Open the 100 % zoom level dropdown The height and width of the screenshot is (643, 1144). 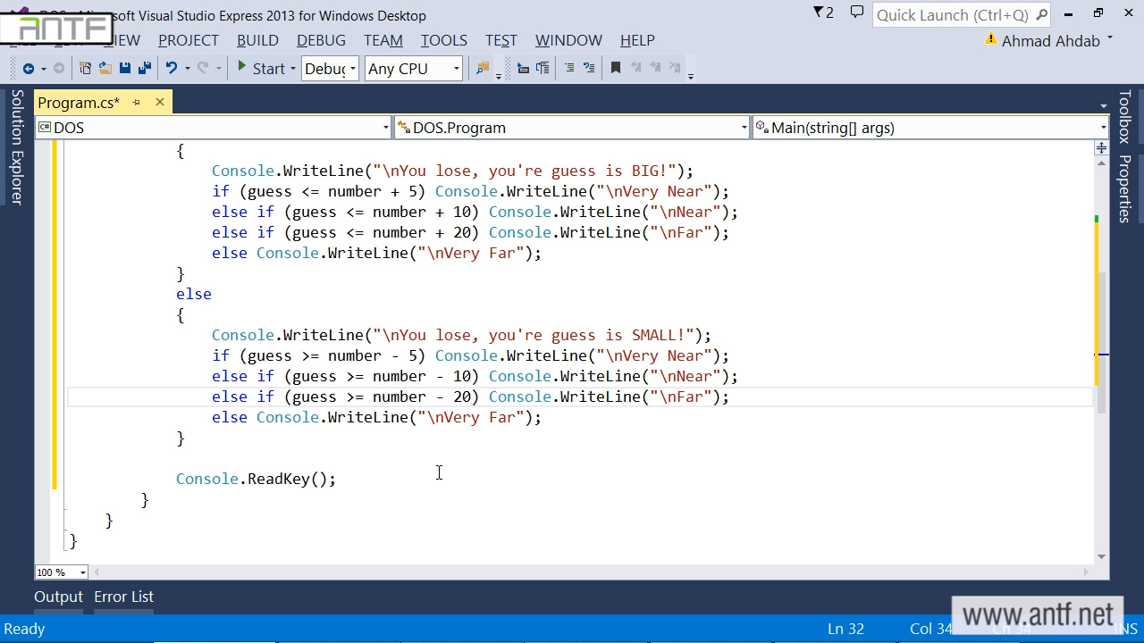82,572
